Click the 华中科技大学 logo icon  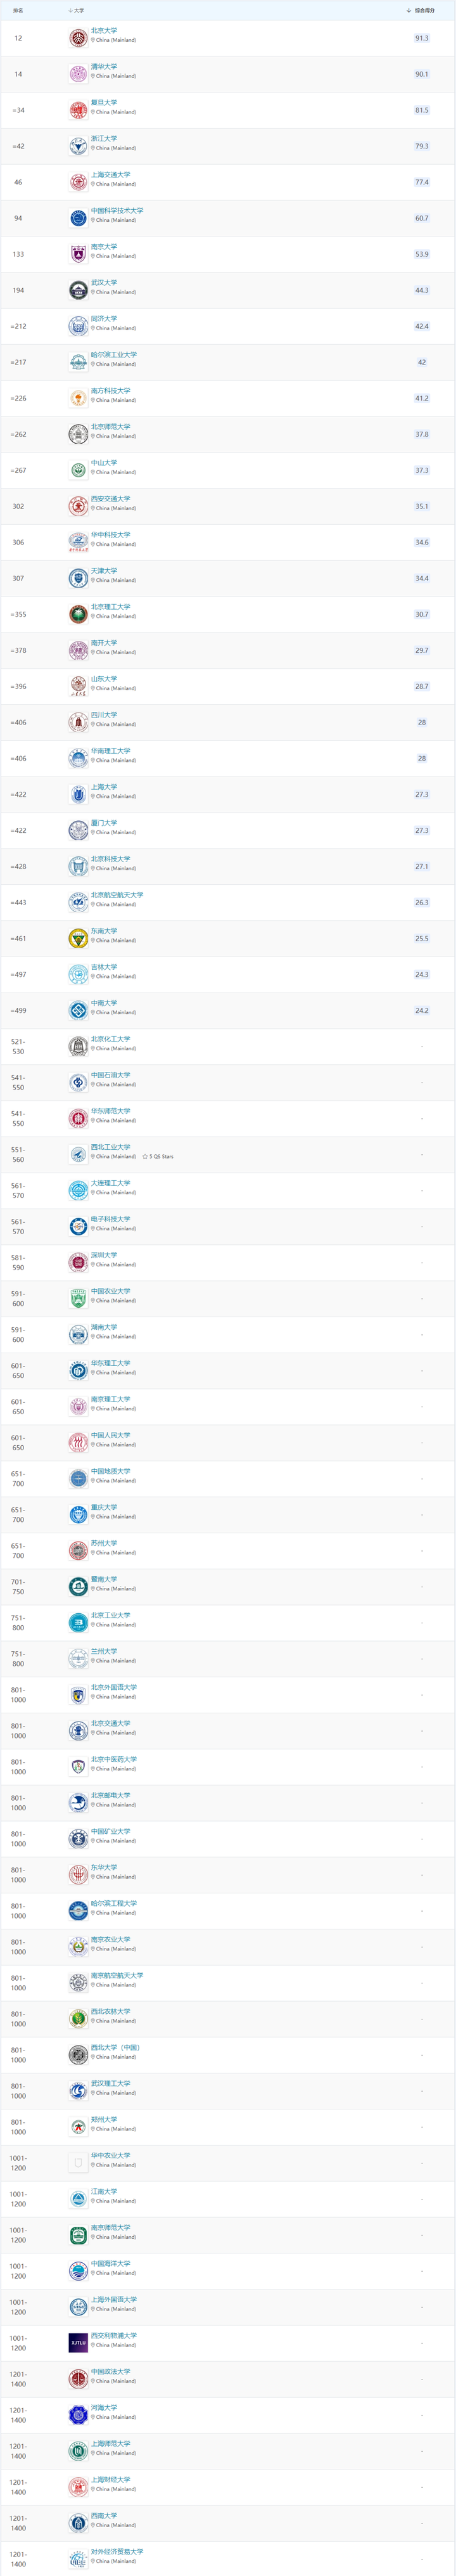(78, 542)
